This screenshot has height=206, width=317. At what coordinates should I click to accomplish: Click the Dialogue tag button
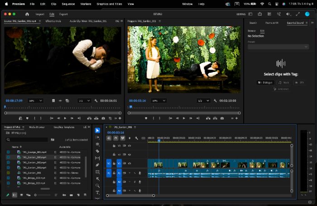tap(266, 82)
